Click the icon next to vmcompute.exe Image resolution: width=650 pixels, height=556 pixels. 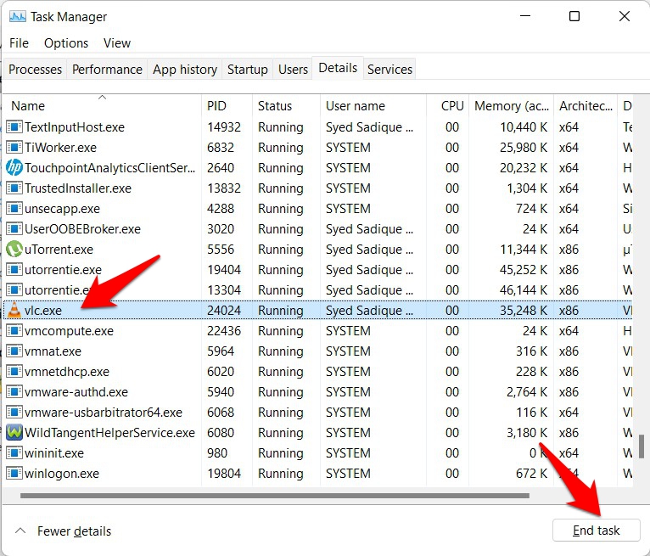[x=14, y=331]
